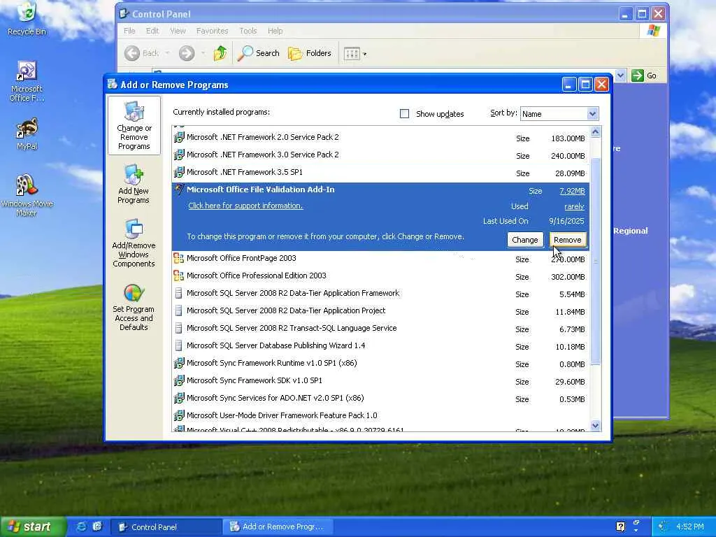Image resolution: width=716 pixels, height=537 pixels.
Task: Open the Help menu in Control Panel
Action: coord(275,31)
